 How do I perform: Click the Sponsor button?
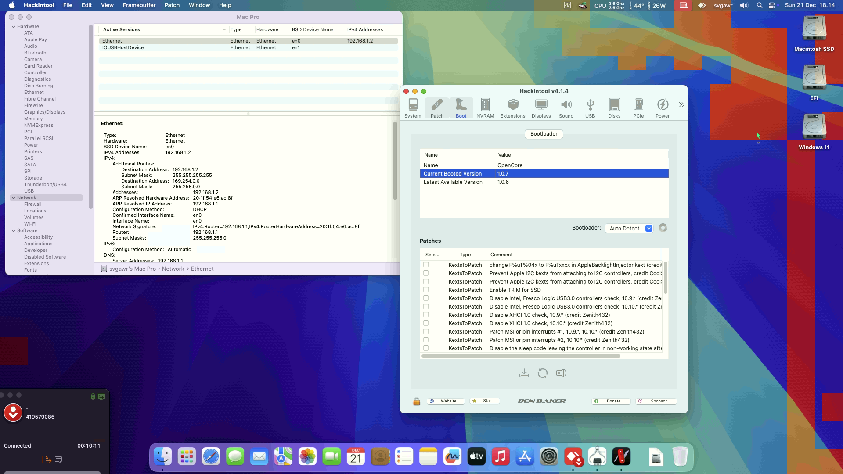point(656,401)
